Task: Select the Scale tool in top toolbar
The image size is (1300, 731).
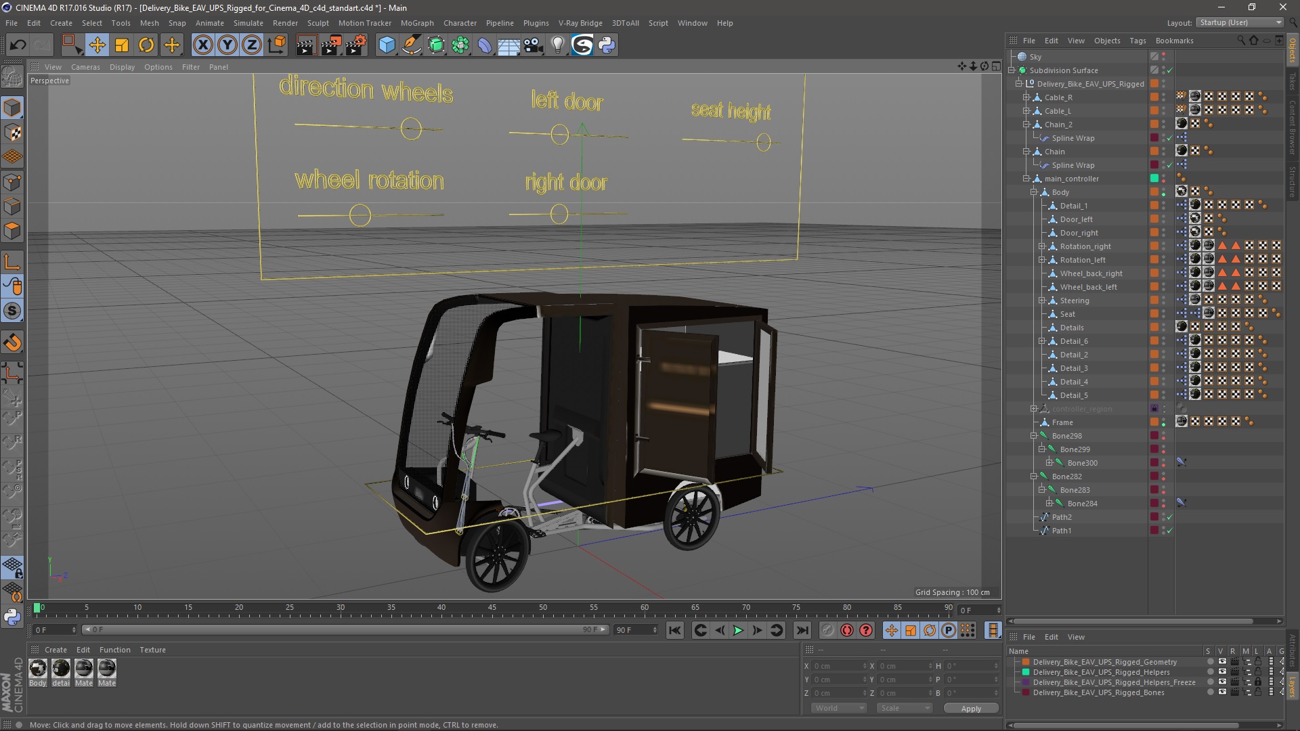Action: click(122, 45)
